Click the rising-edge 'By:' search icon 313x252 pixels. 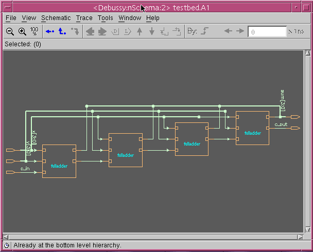204,31
